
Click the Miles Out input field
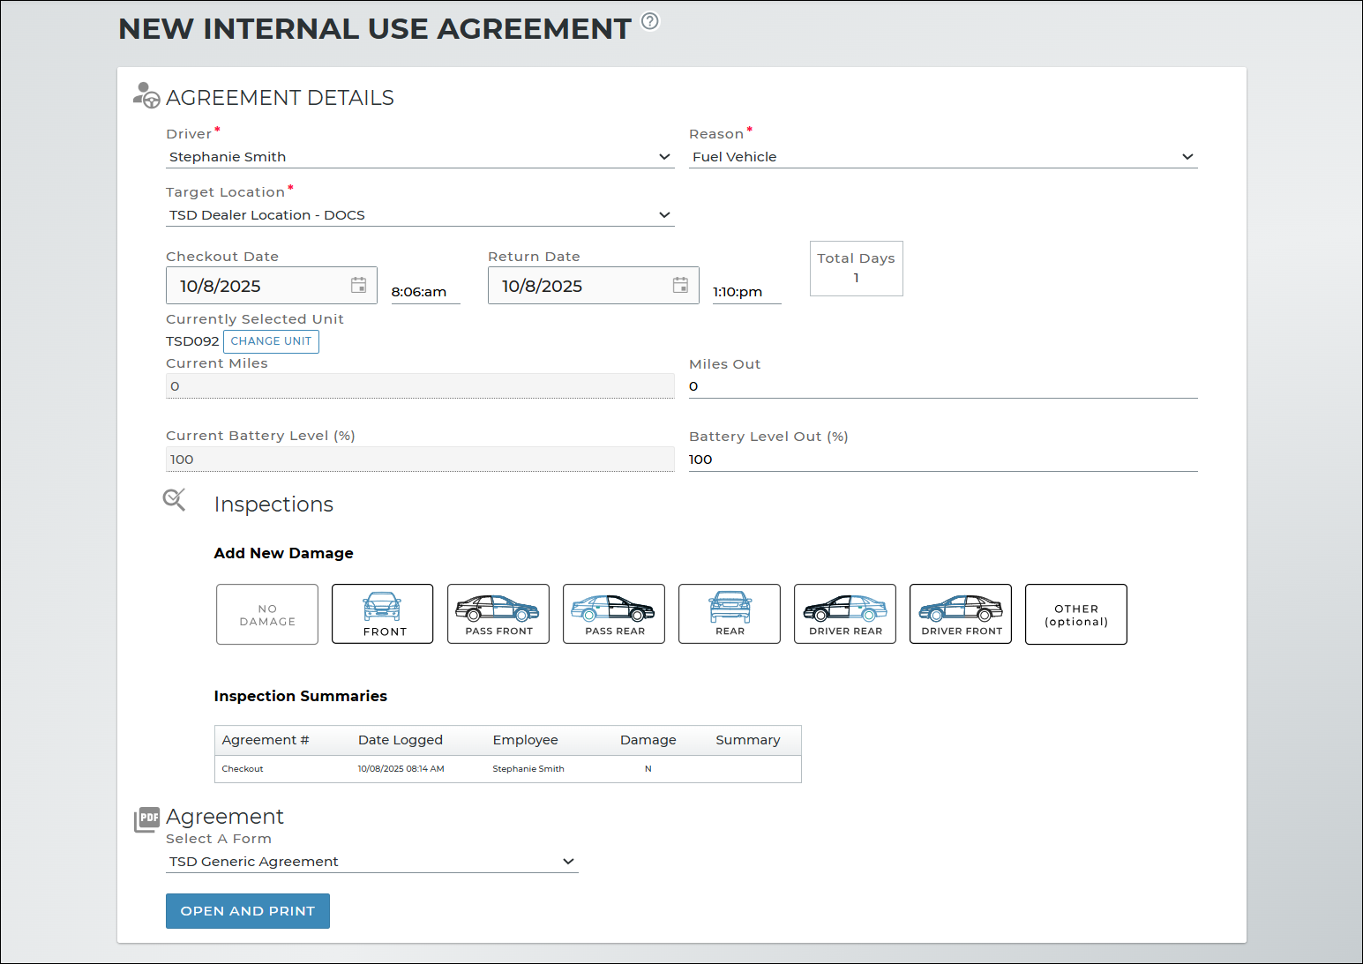pos(942,386)
